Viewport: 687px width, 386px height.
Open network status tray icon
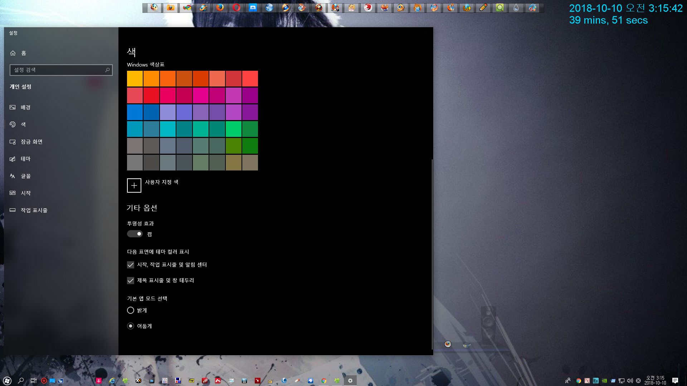tap(622, 381)
